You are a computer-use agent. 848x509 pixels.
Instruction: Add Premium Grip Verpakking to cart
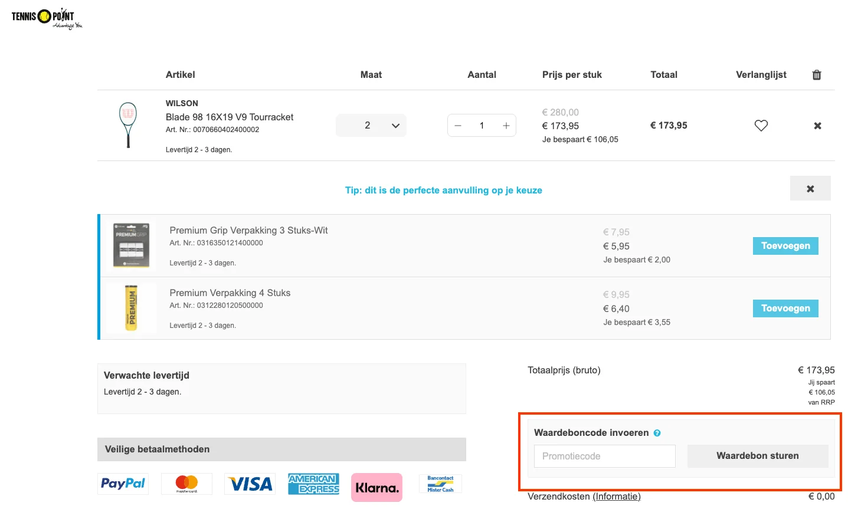pyautogui.click(x=785, y=246)
